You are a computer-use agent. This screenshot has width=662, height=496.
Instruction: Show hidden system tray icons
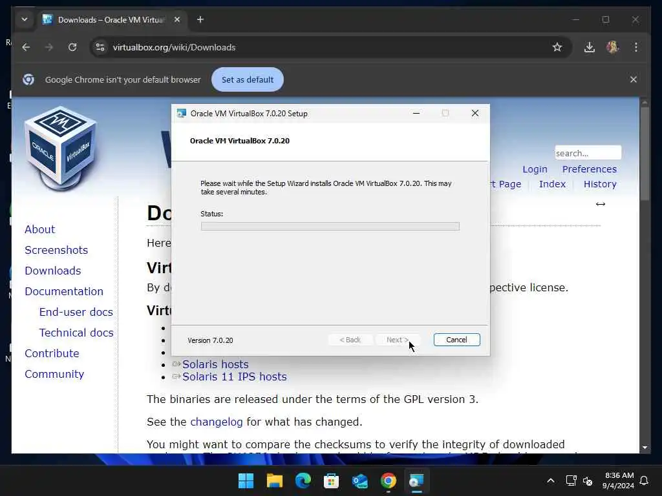(551, 480)
